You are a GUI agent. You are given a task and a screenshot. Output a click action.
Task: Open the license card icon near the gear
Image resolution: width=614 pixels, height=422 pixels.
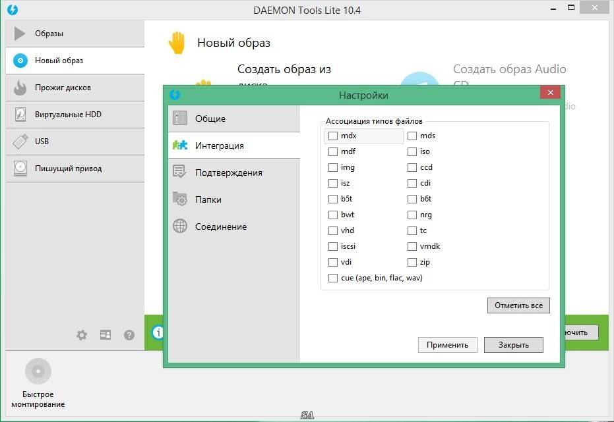[x=106, y=335]
